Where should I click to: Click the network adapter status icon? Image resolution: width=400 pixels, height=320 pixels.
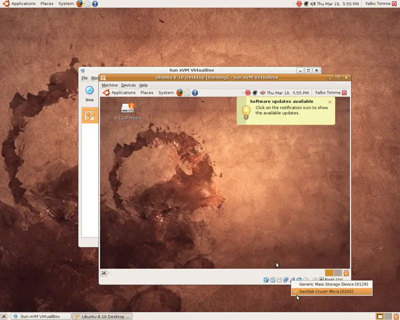[285, 280]
